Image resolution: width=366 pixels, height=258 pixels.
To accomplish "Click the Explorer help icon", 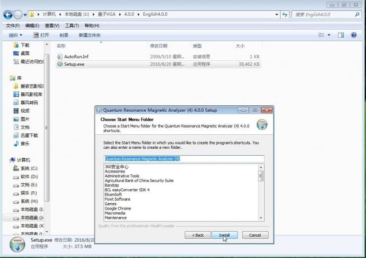I will click(354, 35).
